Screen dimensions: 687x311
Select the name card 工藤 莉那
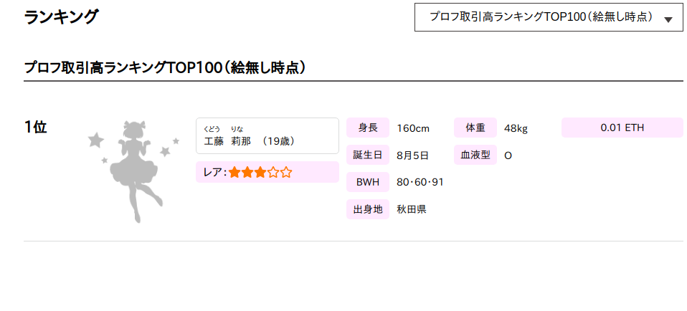point(267,135)
